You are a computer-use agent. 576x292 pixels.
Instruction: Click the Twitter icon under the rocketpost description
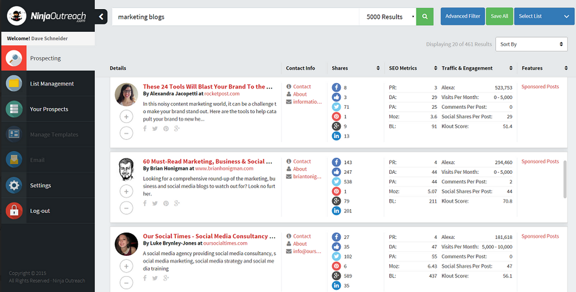pyautogui.click(x=155, y=129)
